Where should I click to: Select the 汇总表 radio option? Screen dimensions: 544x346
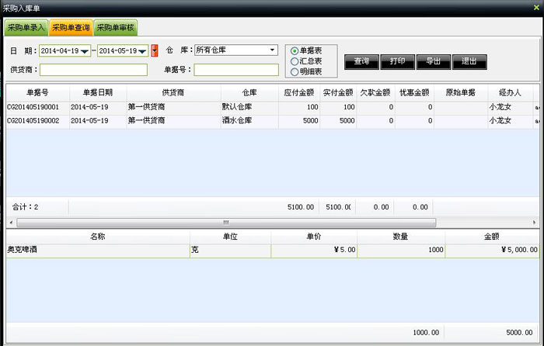[295, 61]
